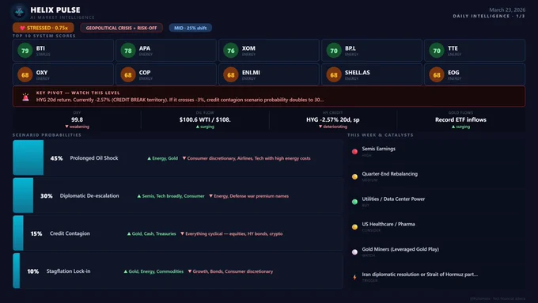Click the Diplomatic De-escalation scenario name
This screenshot has width=538, height=303.
tap(89, 195)
